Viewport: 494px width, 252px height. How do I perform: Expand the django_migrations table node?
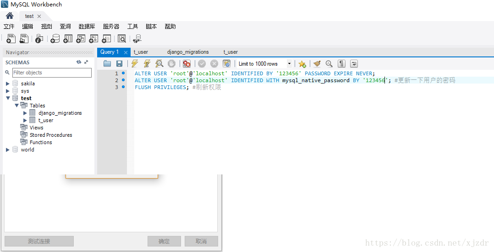(25, 113)
